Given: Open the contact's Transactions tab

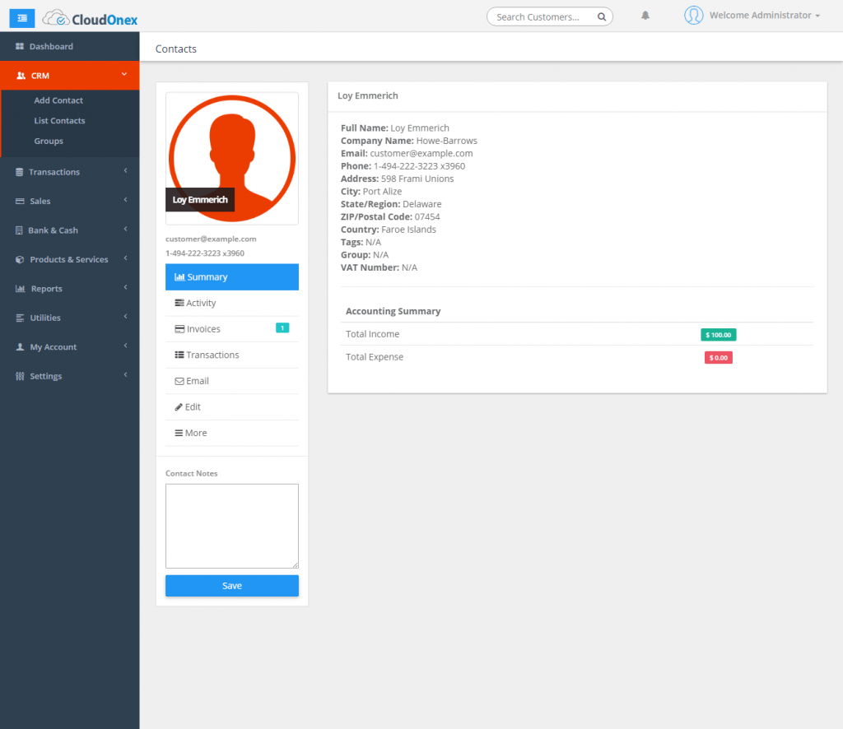Looking at the screenshot, I should (x=212, y=355).
